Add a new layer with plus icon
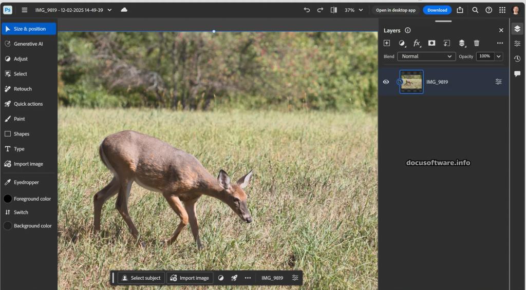Screen dimensions: 526x290 387,43
